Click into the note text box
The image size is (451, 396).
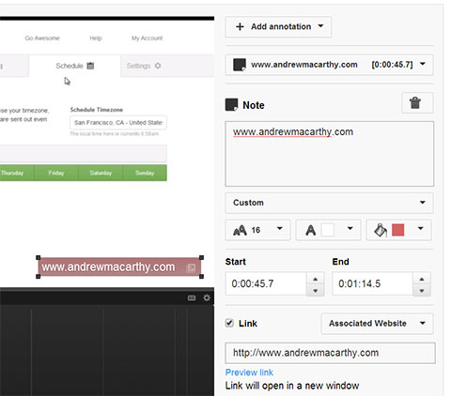pyautogui.click(x=330, y=154)
